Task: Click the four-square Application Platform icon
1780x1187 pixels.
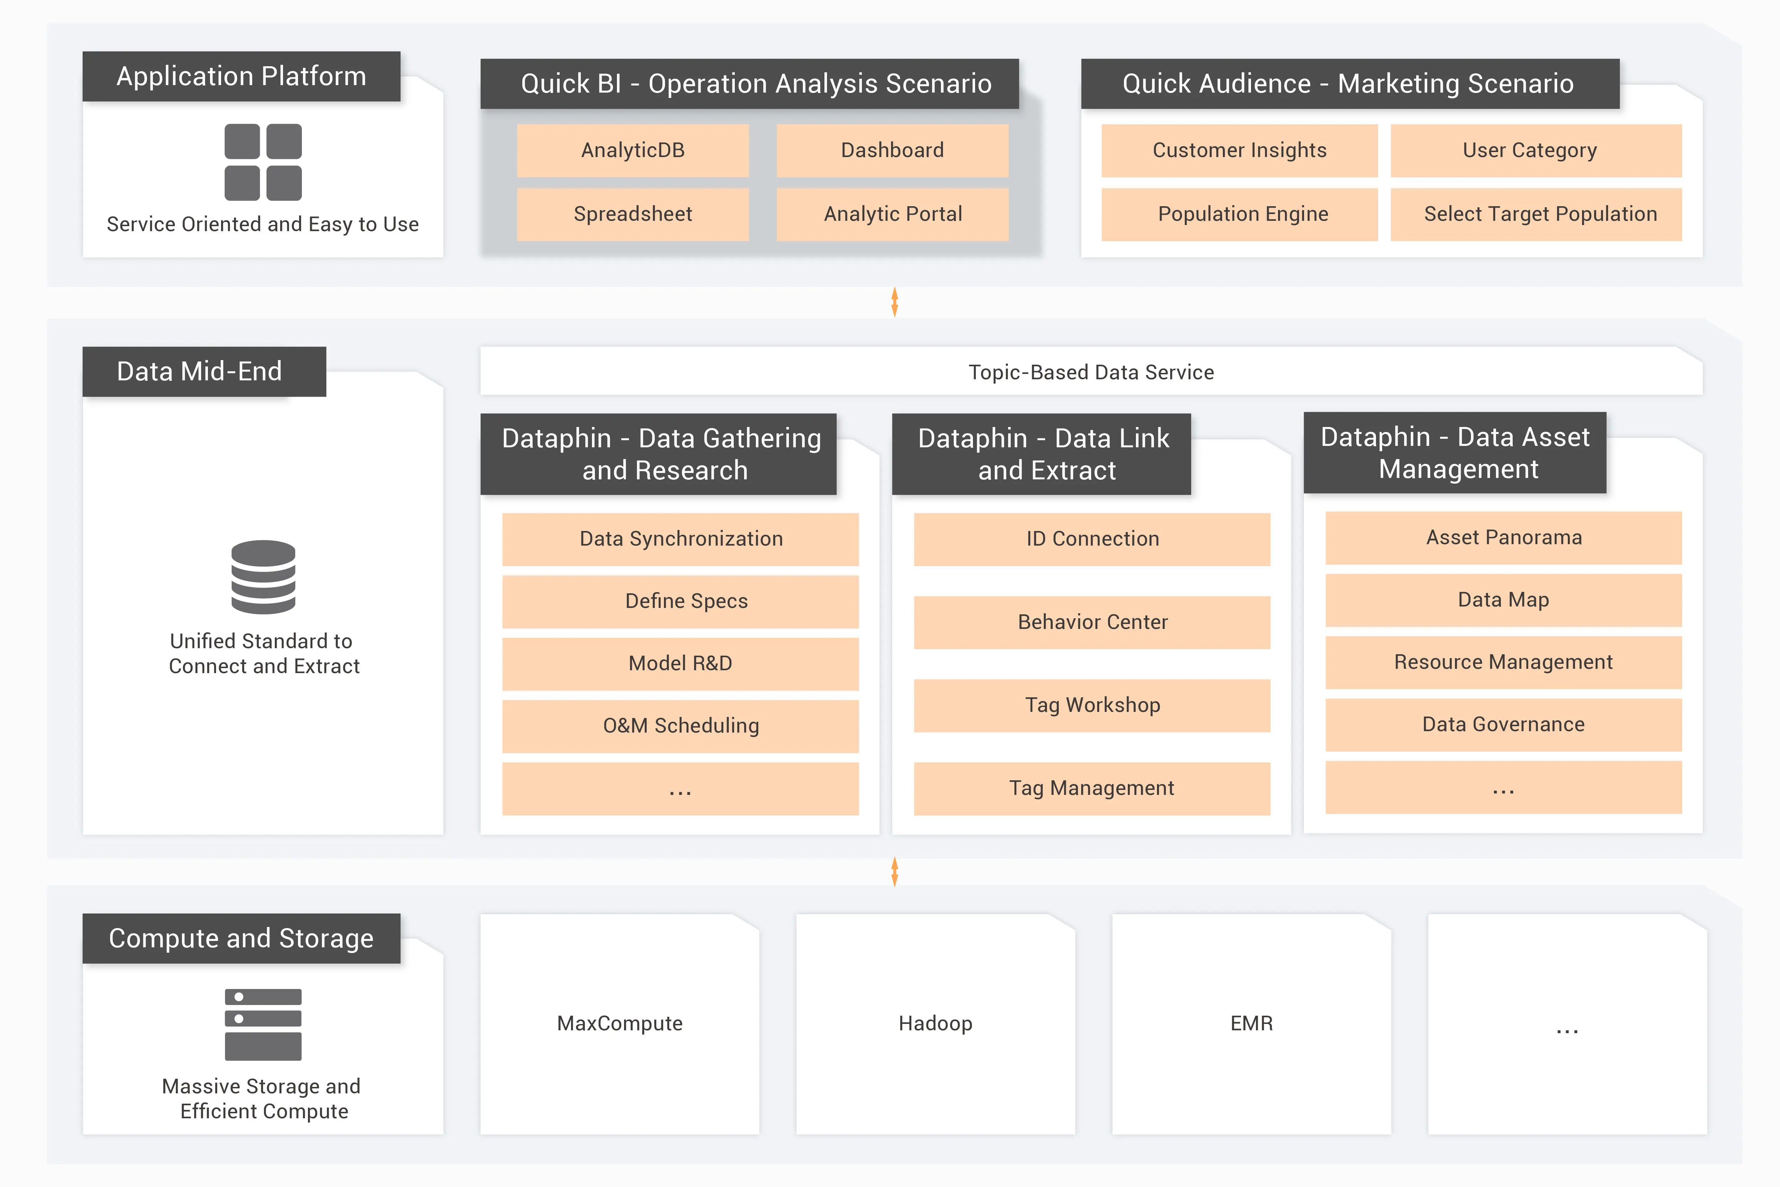Action: pyautogui.click(x=263, y=162)
